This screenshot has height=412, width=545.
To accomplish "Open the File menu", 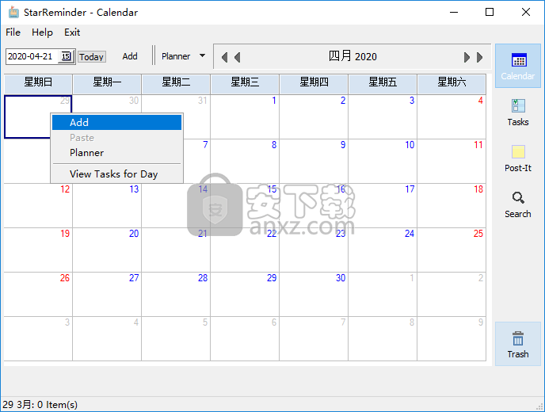I will pyautogui.click(x=13, y=32).
